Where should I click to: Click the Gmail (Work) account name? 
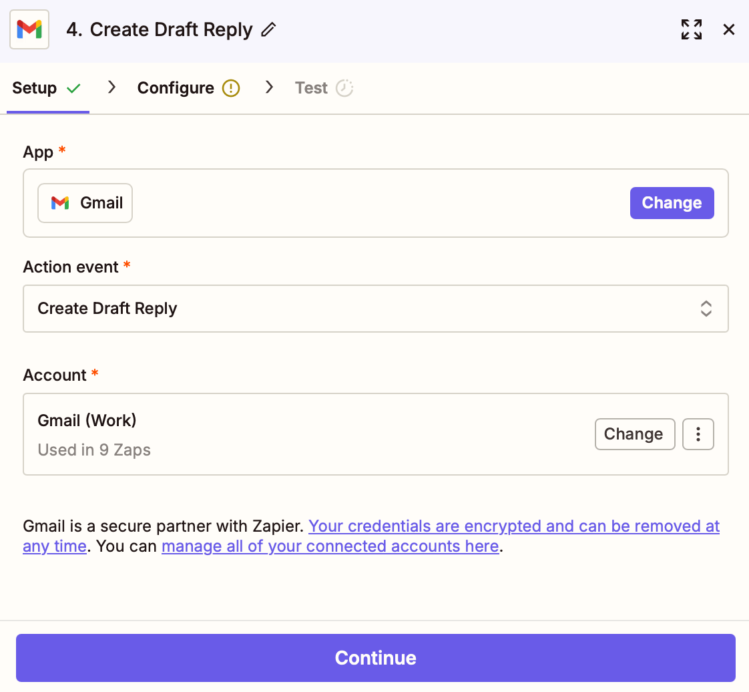pos(87,421)
